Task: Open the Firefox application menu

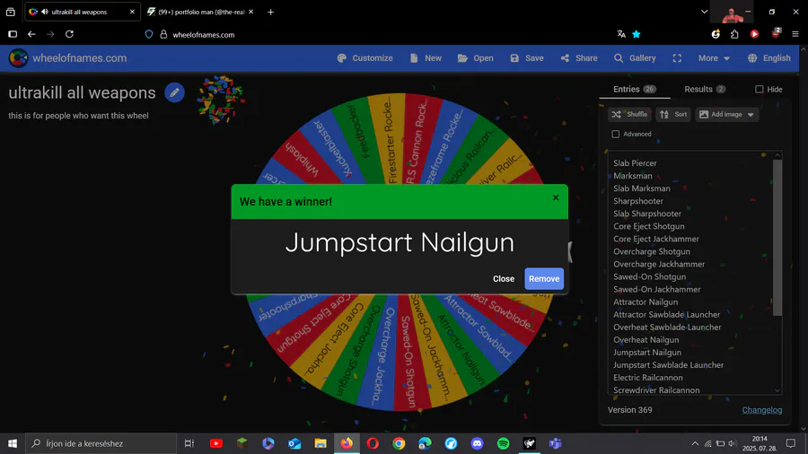Action: [795, 34]
